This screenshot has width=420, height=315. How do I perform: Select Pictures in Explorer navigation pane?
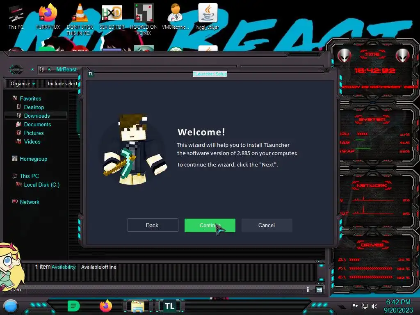34,133
